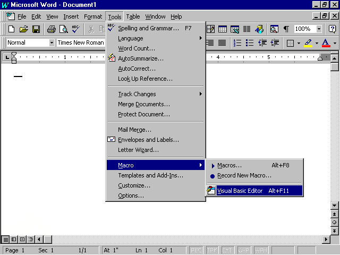The width and height of the screenshot is (340, 255).
Task: Open the Insert menu
Action: 71,16
